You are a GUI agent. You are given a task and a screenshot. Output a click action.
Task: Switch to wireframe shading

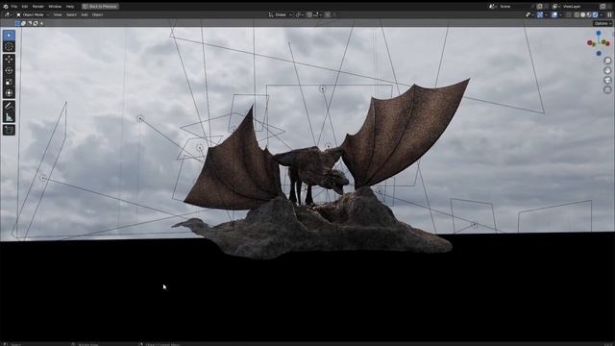click(x=577, y=15)
